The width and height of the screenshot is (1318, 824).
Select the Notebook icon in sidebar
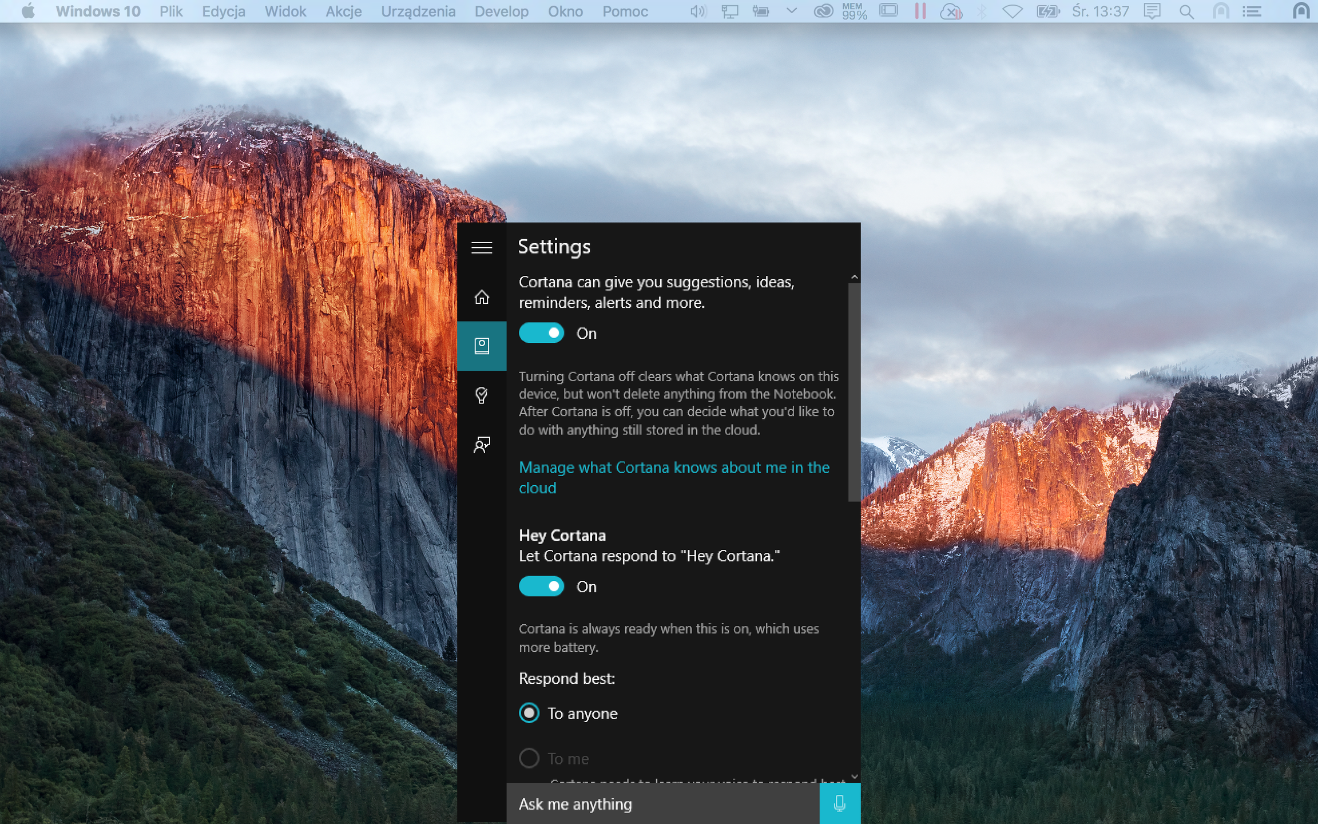click(482, 346)
